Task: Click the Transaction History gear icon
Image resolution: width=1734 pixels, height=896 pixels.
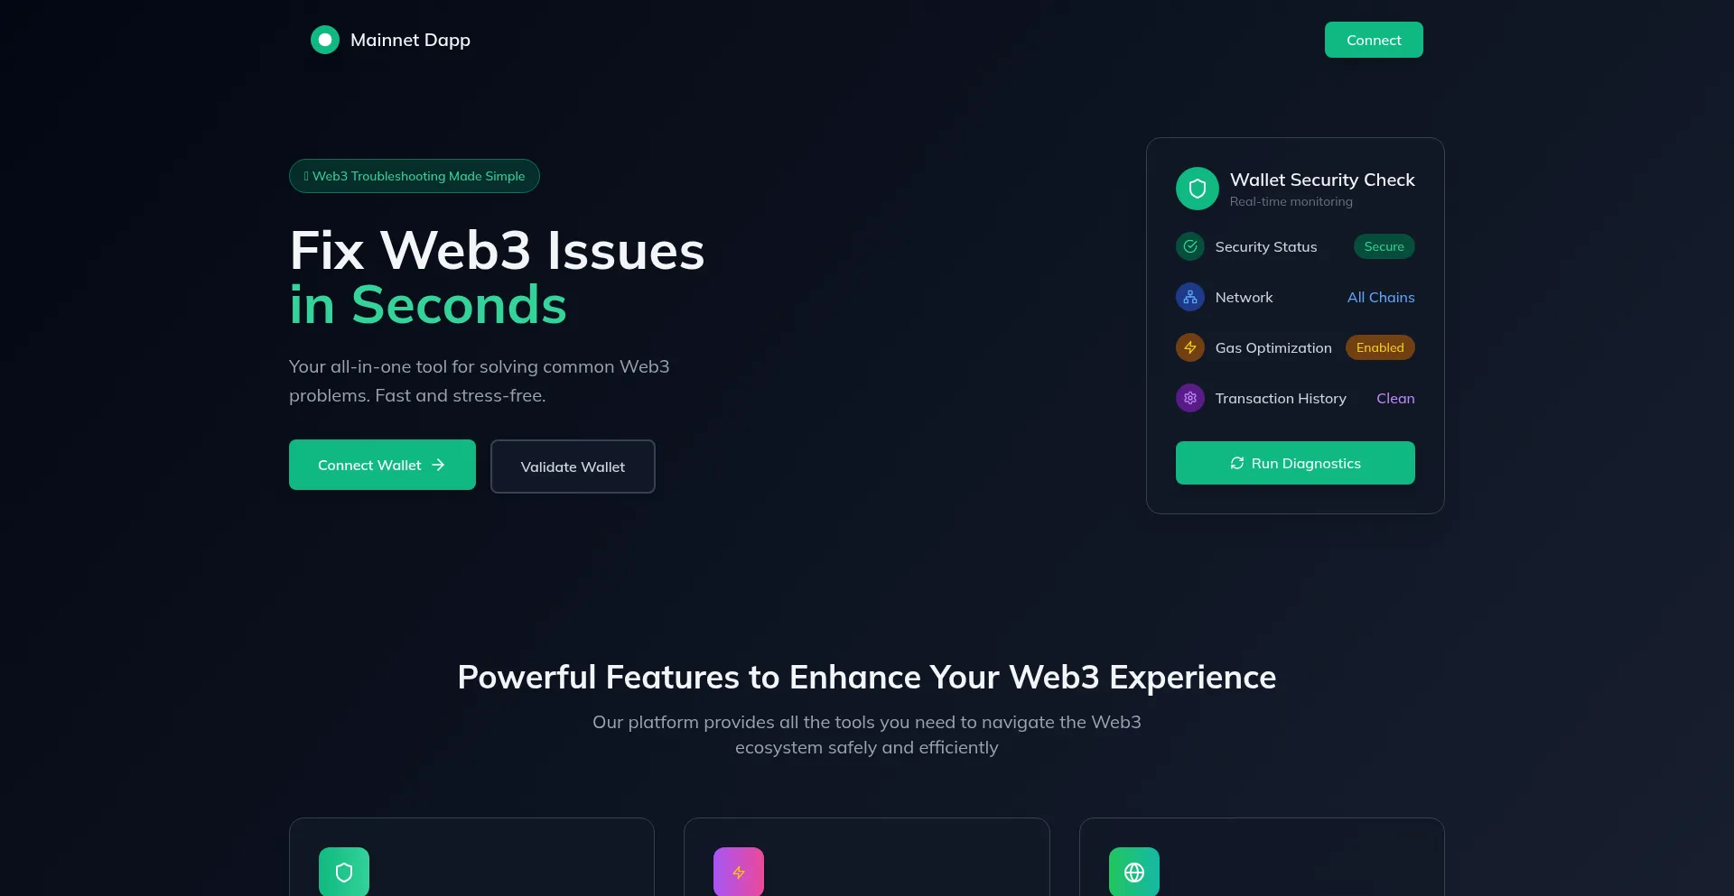Action: (1190, 398)
